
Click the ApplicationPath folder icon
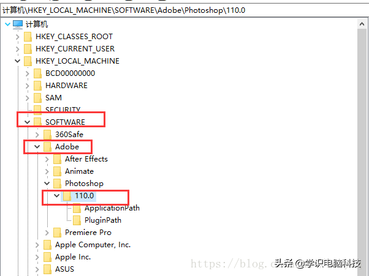coord(77,208)
